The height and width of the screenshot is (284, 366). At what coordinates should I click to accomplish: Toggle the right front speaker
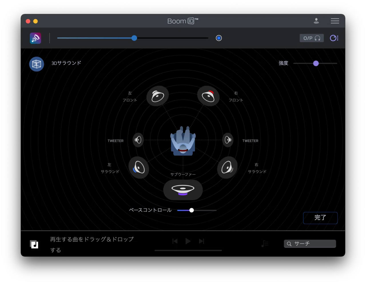208,96
